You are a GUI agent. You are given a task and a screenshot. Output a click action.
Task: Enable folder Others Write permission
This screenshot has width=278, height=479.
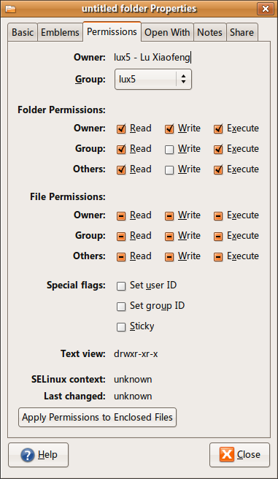coord(169,170)
